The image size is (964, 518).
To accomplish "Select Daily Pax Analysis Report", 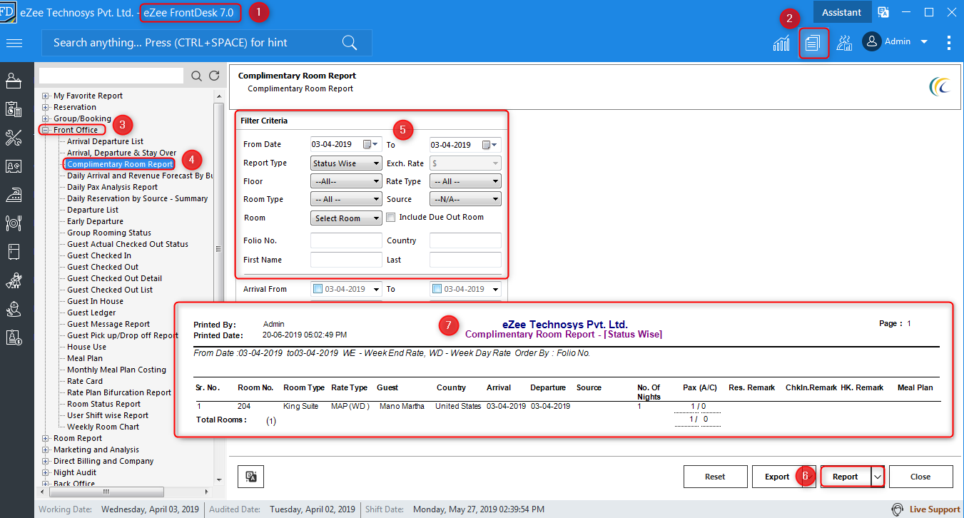I will [113, 187].
